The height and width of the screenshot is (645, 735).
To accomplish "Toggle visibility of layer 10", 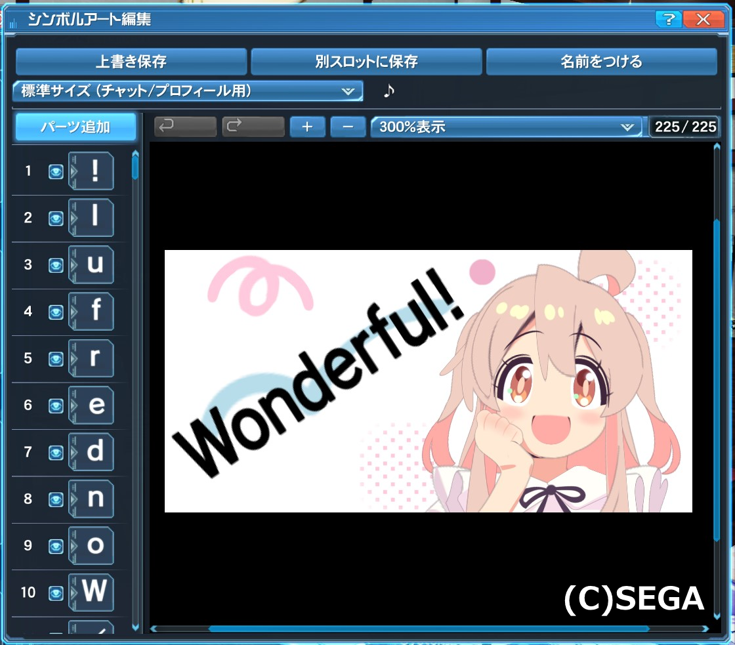I will click(x=56, y=593).
